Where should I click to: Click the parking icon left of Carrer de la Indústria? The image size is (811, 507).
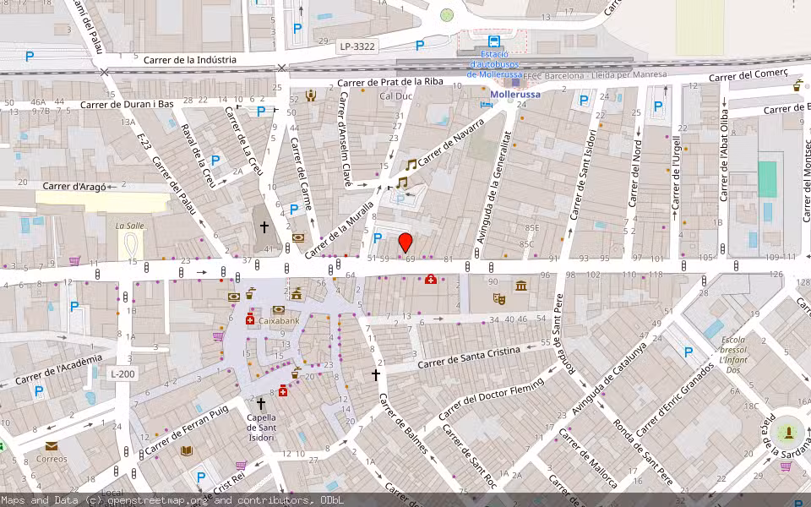30,57
